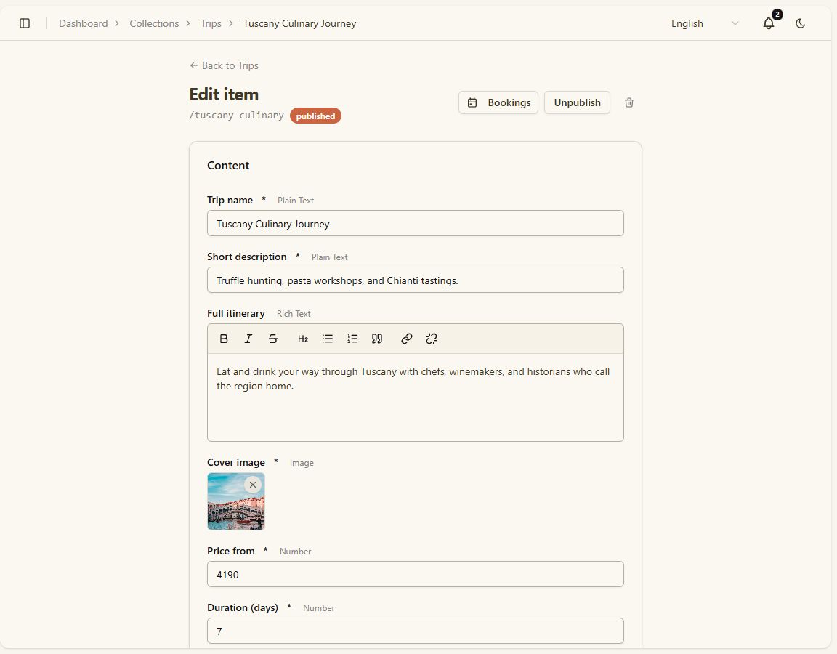Viewport: 837px width, 654px height.
Task: Click into the Full itinerary text area
Action: click(416, 397)
